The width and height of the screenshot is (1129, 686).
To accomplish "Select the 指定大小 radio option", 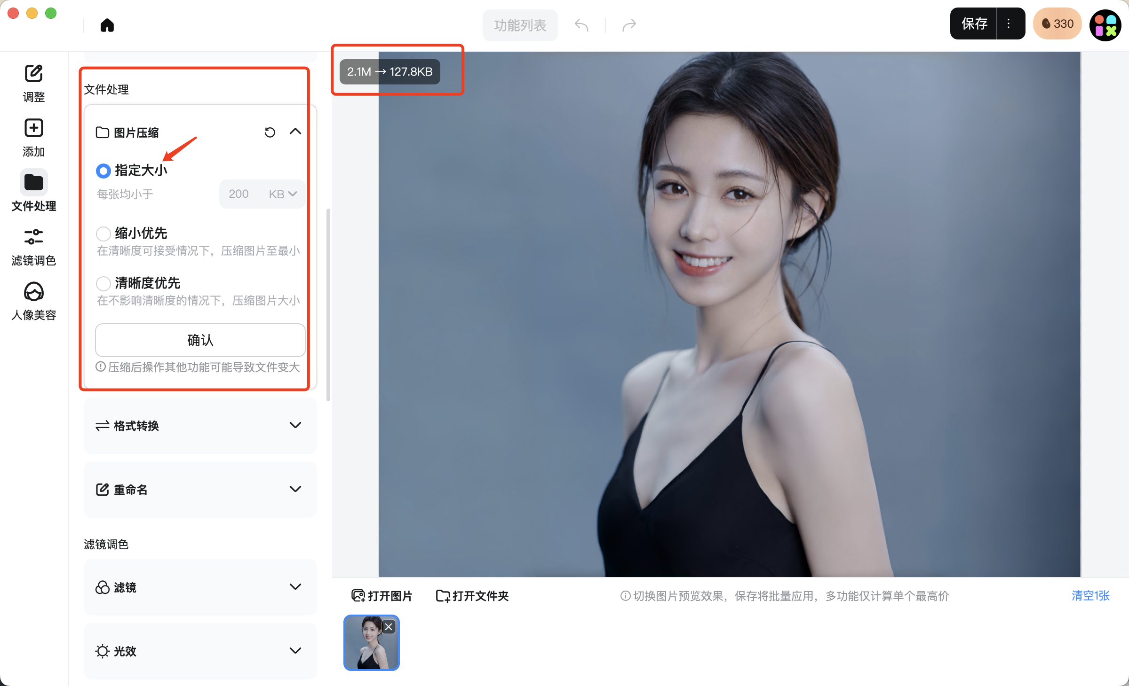I will (x=103, y=171).
